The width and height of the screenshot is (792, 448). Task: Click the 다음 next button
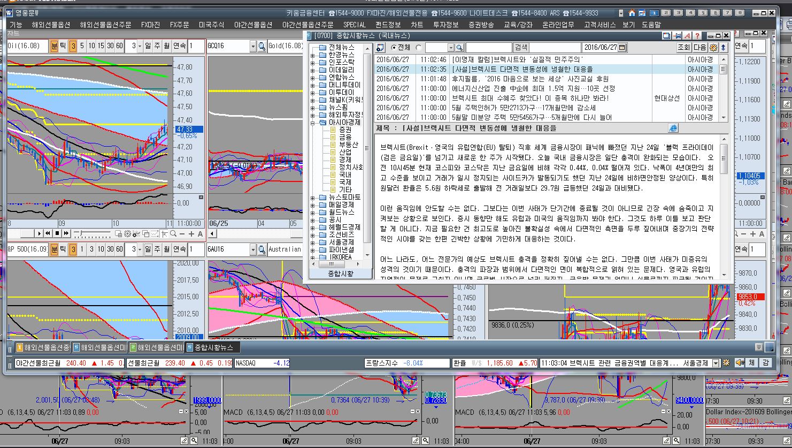pos(699,48)
